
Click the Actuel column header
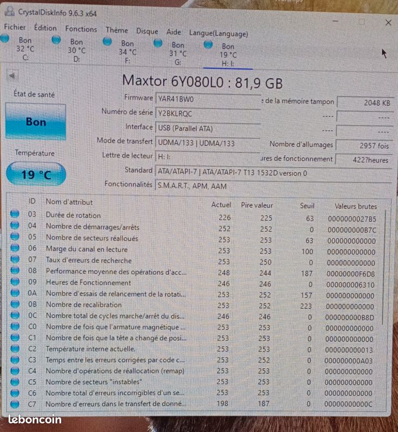pos(221,205)
